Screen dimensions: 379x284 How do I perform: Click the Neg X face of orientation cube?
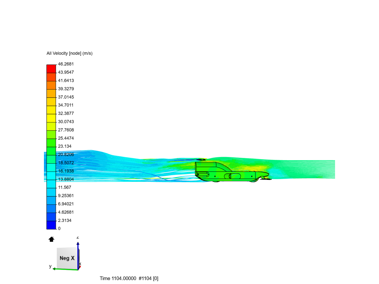(x=67, y=258)
